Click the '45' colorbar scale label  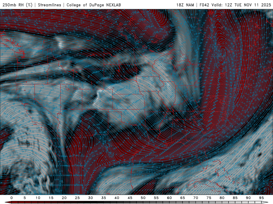click(130, 198)
